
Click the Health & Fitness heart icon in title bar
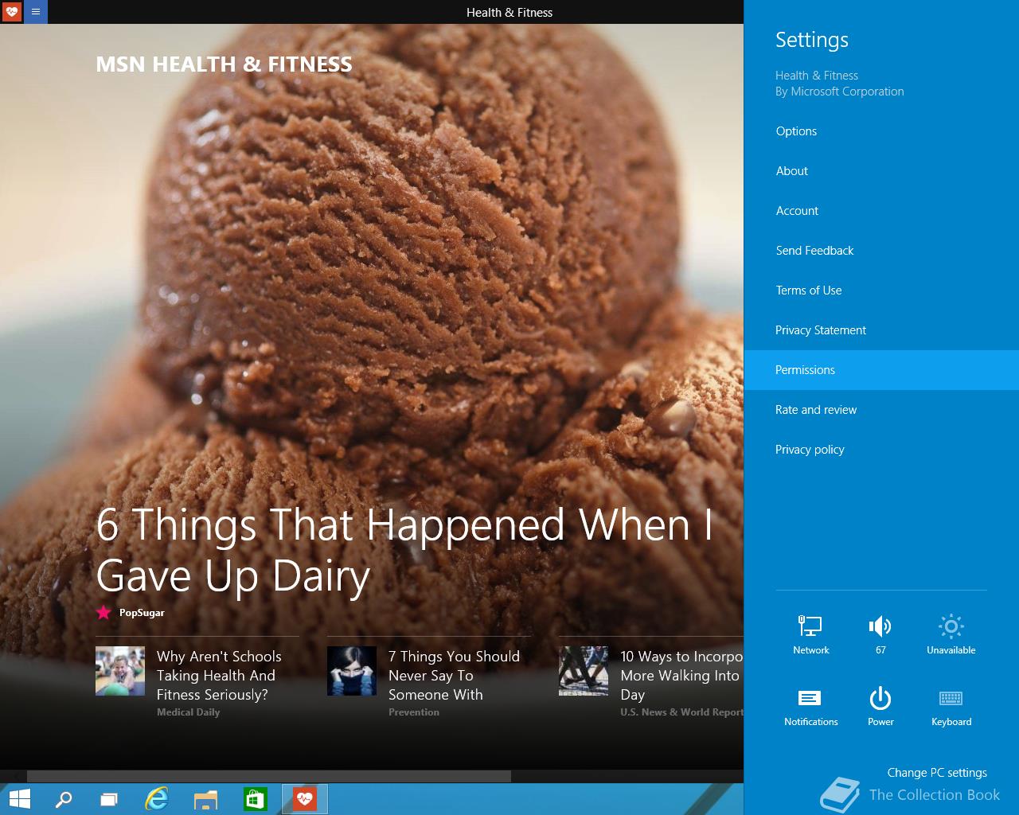click(x=12, y=12)
